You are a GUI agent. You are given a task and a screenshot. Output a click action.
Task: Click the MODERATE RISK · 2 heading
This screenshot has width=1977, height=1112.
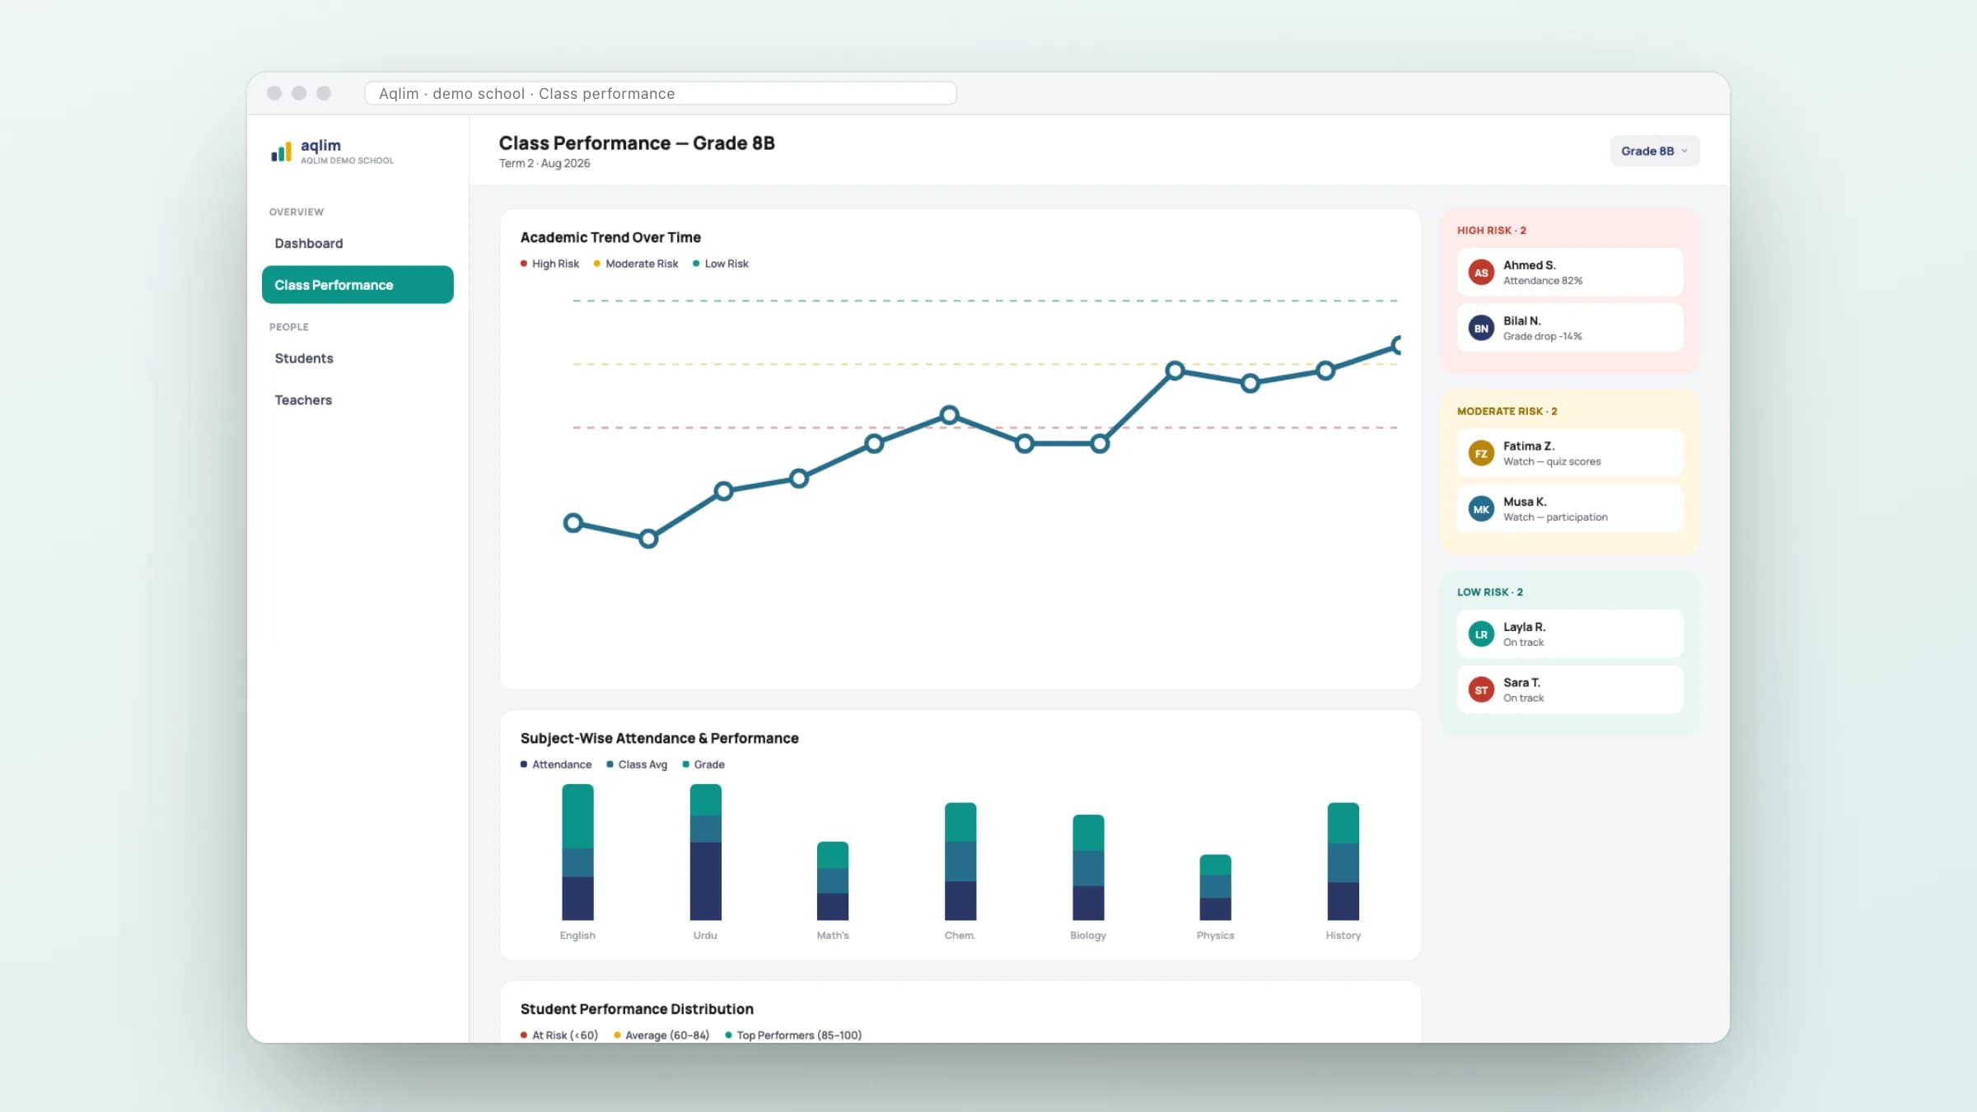point(1507,411)
